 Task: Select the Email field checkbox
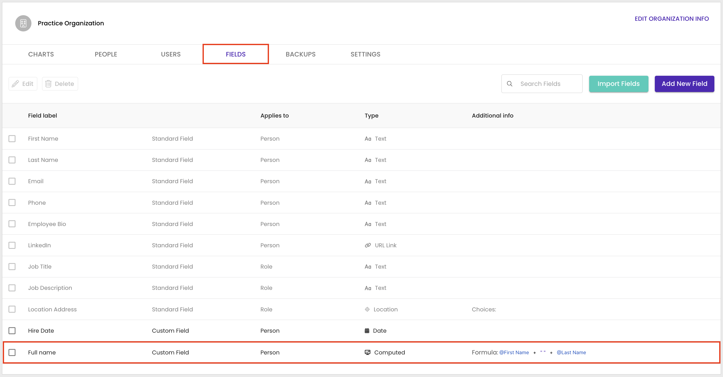(12, 181)
